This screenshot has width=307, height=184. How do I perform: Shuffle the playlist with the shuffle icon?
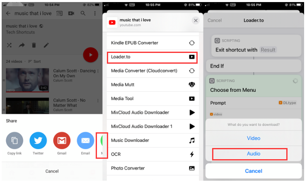click(9, 45)
